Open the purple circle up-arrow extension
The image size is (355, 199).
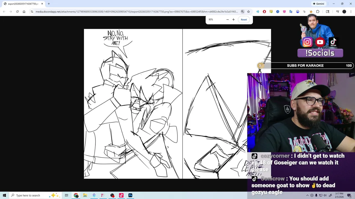[x=298, y=12]
